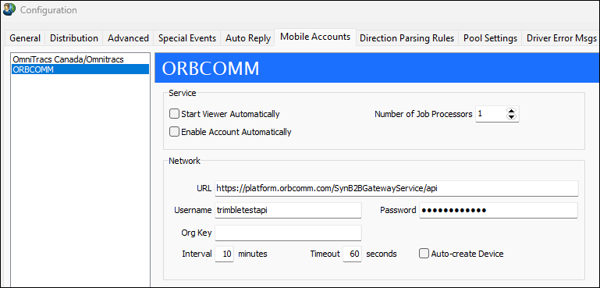Click the Password field
Image resolution: width=600 pixels, height=288 pixels.
tap(499, 210)
